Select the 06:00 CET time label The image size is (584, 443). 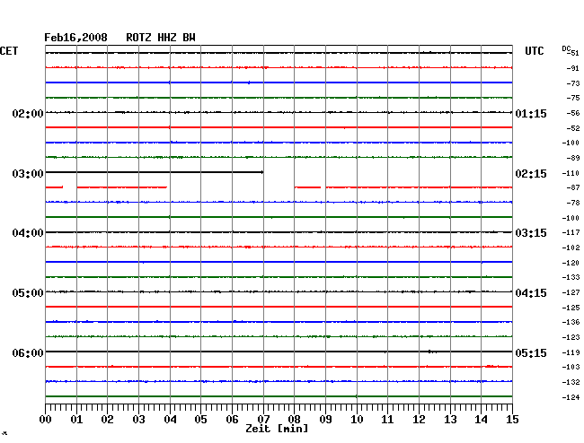28,352
